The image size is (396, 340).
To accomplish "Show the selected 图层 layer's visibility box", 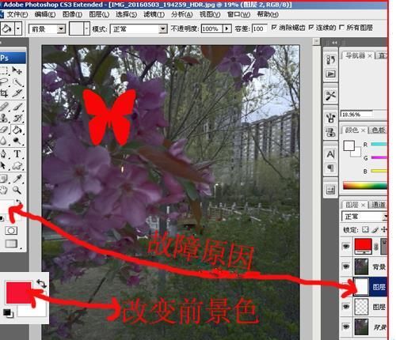I will tap(345, 286).
